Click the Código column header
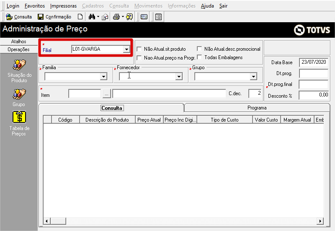 click(x=65, y=120)
